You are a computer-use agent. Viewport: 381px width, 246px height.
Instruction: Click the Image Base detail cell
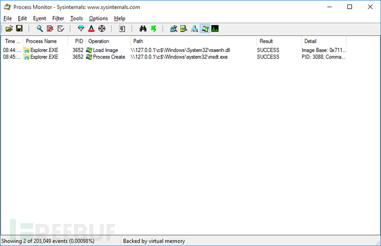324,50
